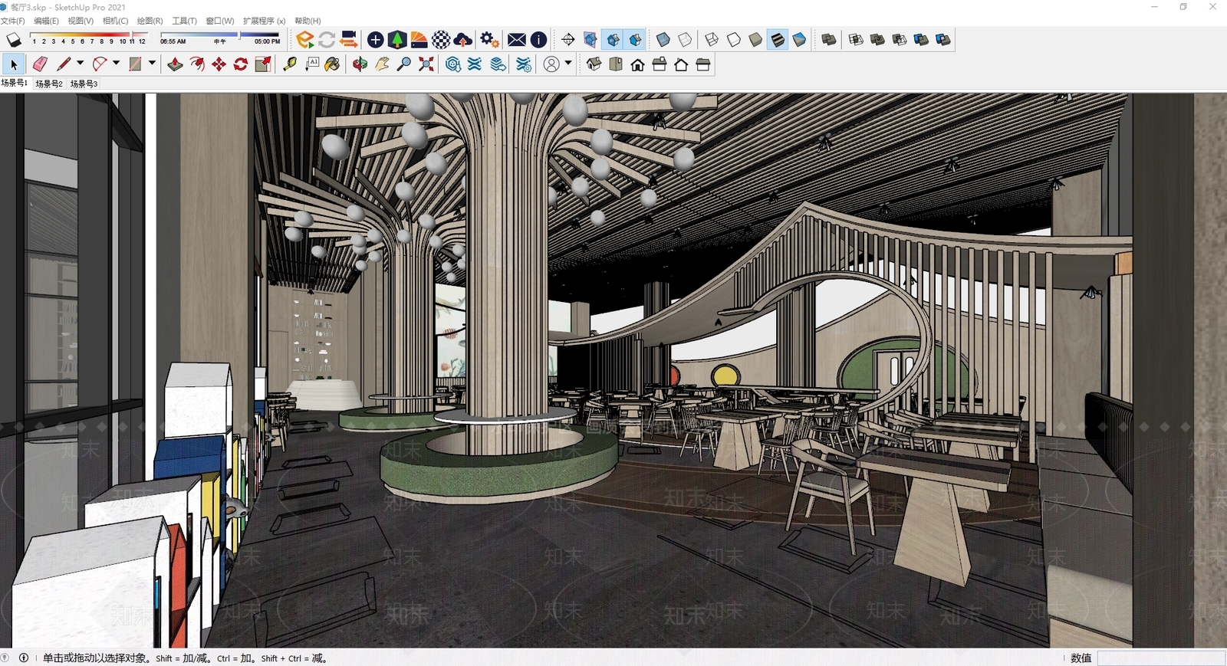This screenshot has height=666, width=1227.
Task: Toggle shadows display on or off
Action: point(14,39)
